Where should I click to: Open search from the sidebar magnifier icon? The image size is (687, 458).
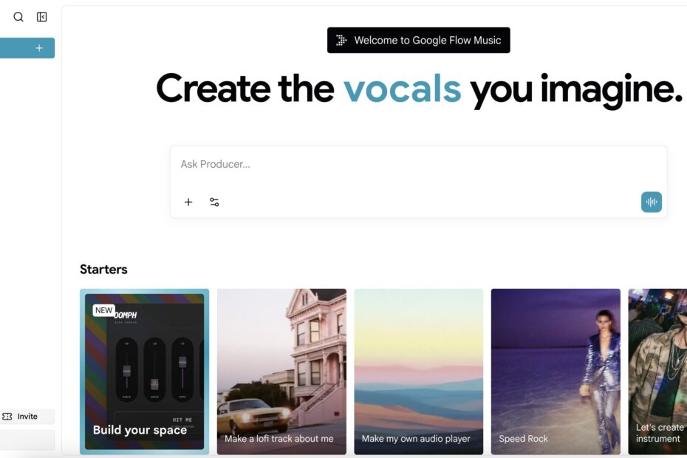tap(18, 17)
